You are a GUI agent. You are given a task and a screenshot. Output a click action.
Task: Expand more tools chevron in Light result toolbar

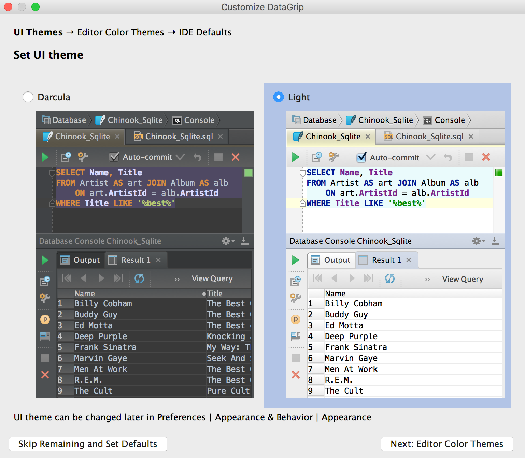[x=427, y=280]
